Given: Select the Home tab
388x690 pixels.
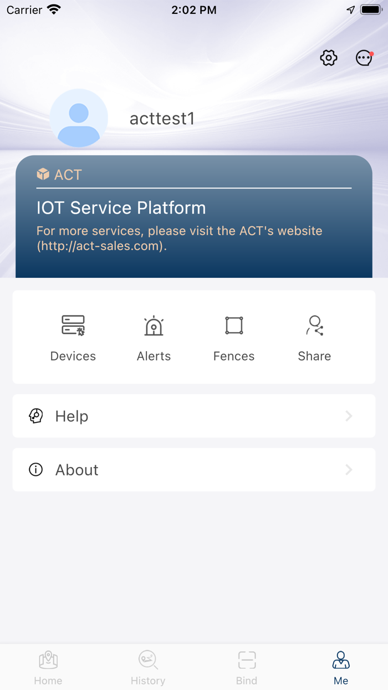Looking at the screenshot, I should coord(48,666).
